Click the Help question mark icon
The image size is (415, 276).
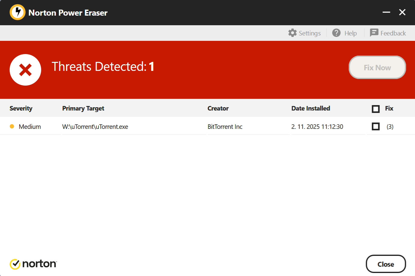[x=336, y=33]
